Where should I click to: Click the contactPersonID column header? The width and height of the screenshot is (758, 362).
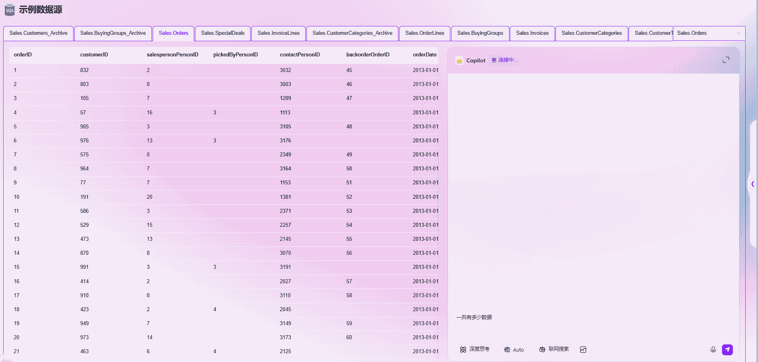(x=300, y=55)
